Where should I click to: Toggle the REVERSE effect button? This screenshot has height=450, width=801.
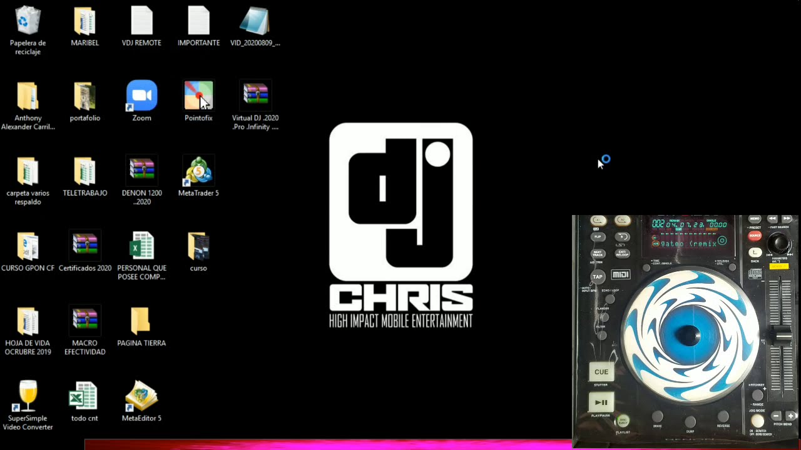click(723, 416)
